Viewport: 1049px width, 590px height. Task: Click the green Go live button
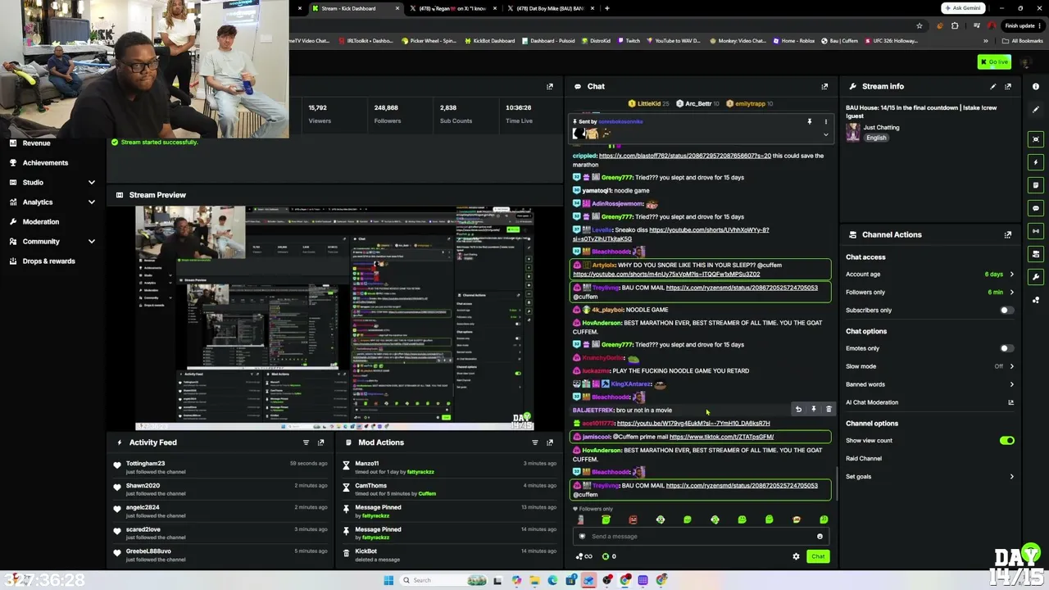tap(994, 62)
